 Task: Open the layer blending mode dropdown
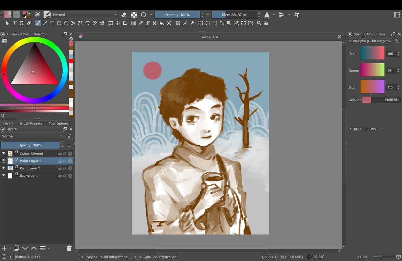coord(32,136)
